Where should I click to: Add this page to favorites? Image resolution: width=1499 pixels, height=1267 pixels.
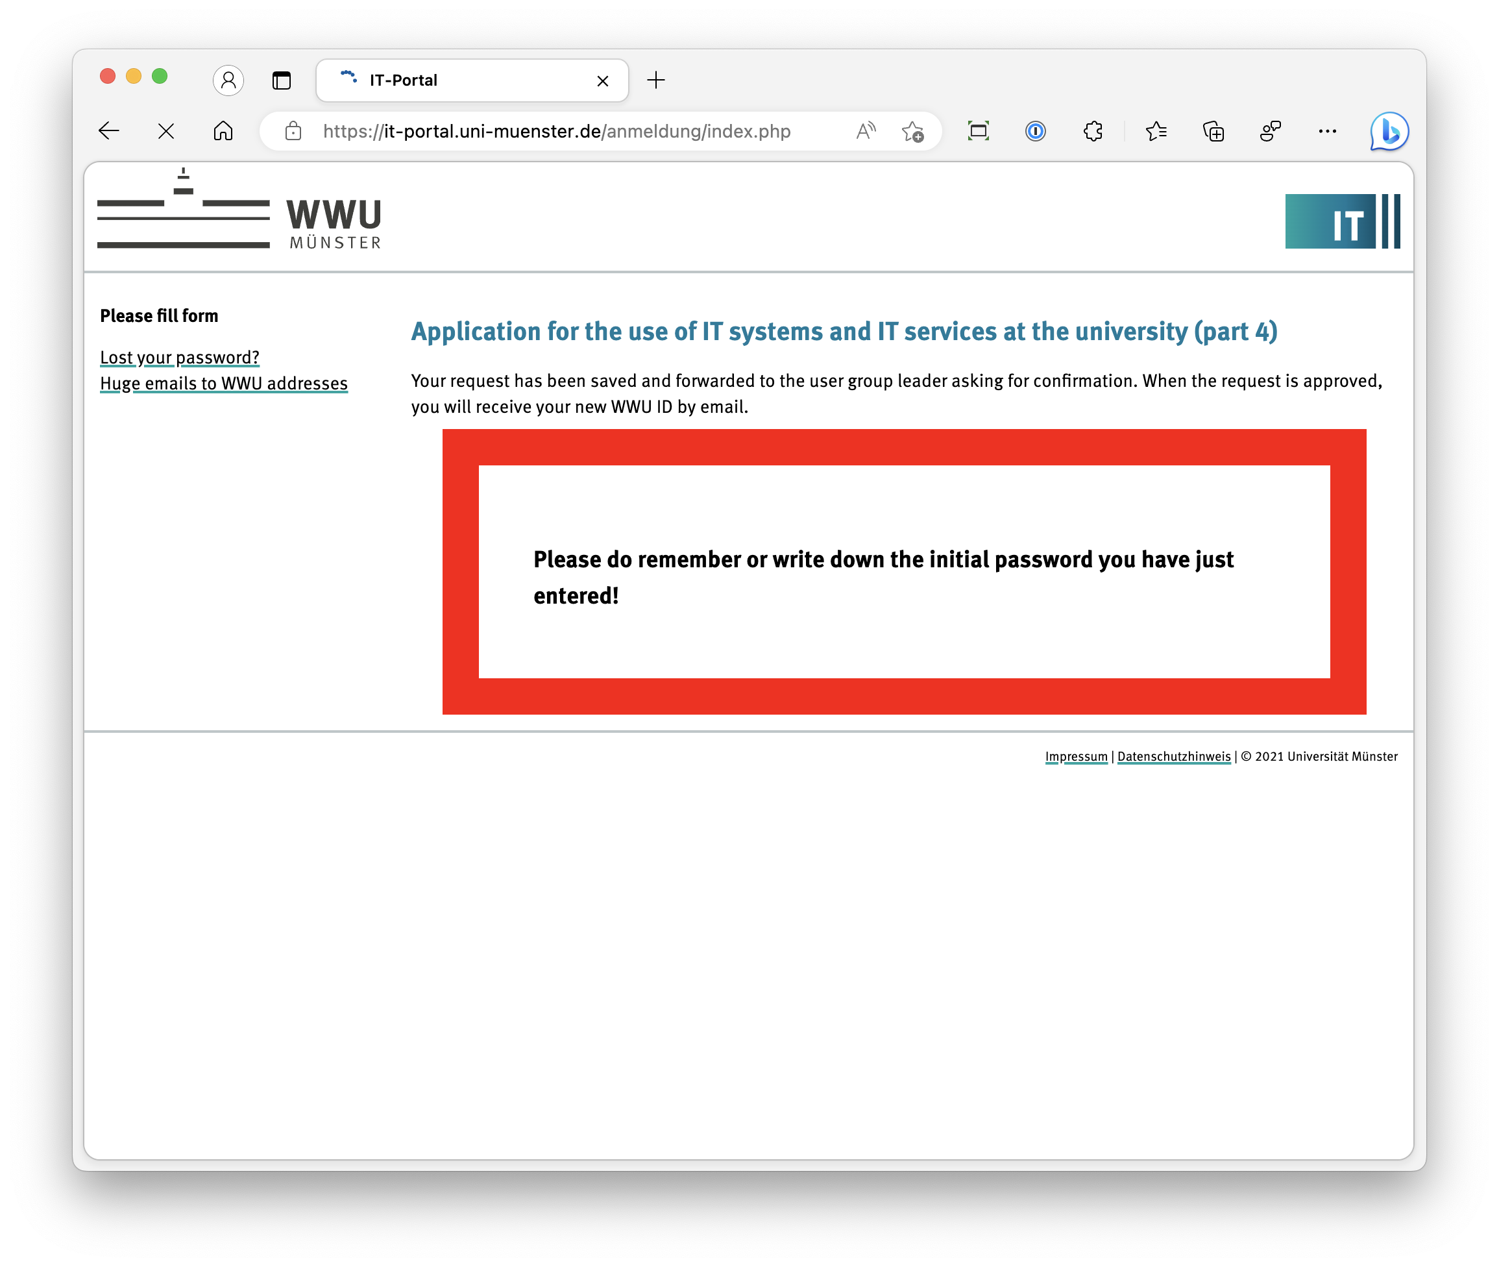912,130
